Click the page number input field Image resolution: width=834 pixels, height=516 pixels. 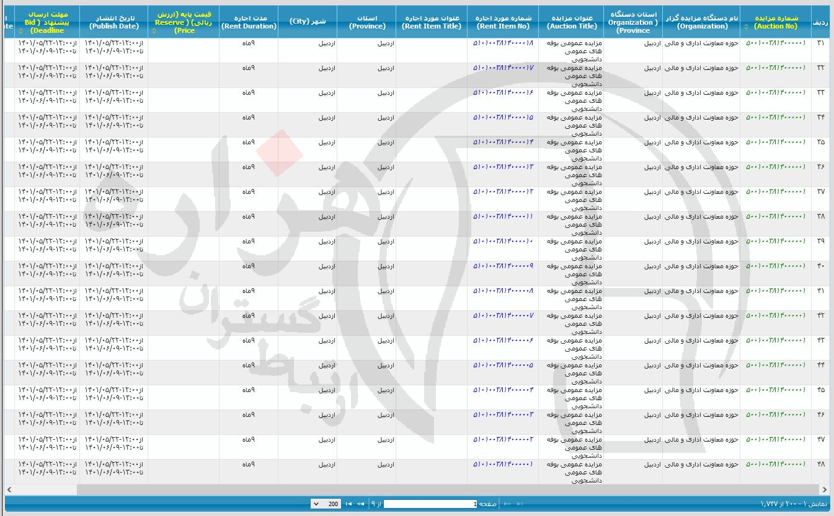click(x=430, y=504)
